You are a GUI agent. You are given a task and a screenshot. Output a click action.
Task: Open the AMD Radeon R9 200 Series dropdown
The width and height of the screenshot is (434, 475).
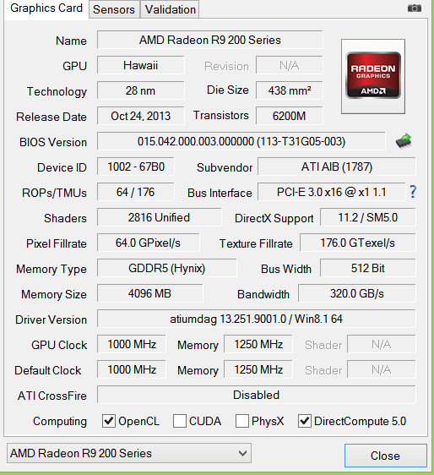coord(129,453)
